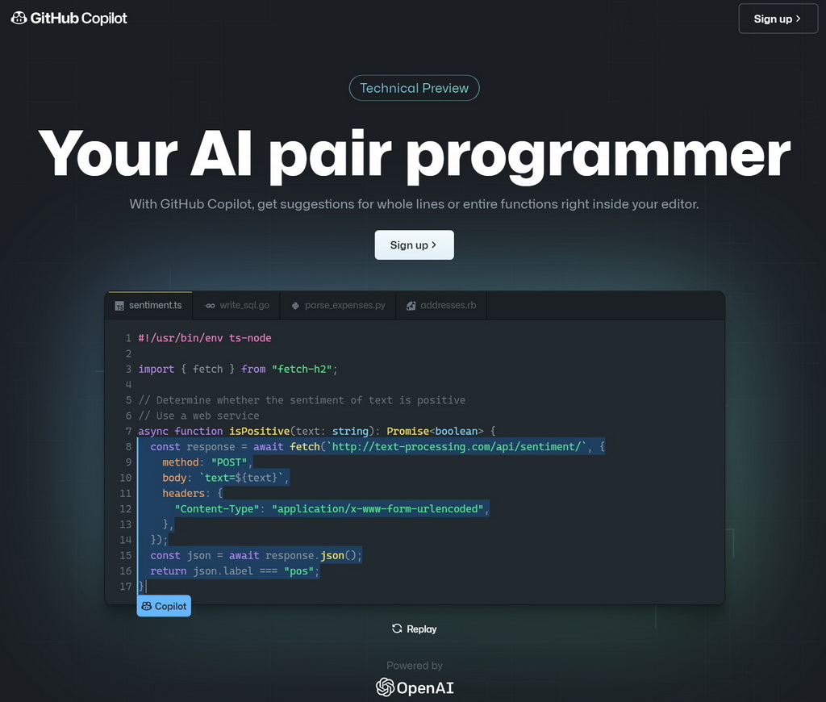Screen dimensions: 826x702
Task: Click the code line method: "POST"
Action: click(207, 462)
